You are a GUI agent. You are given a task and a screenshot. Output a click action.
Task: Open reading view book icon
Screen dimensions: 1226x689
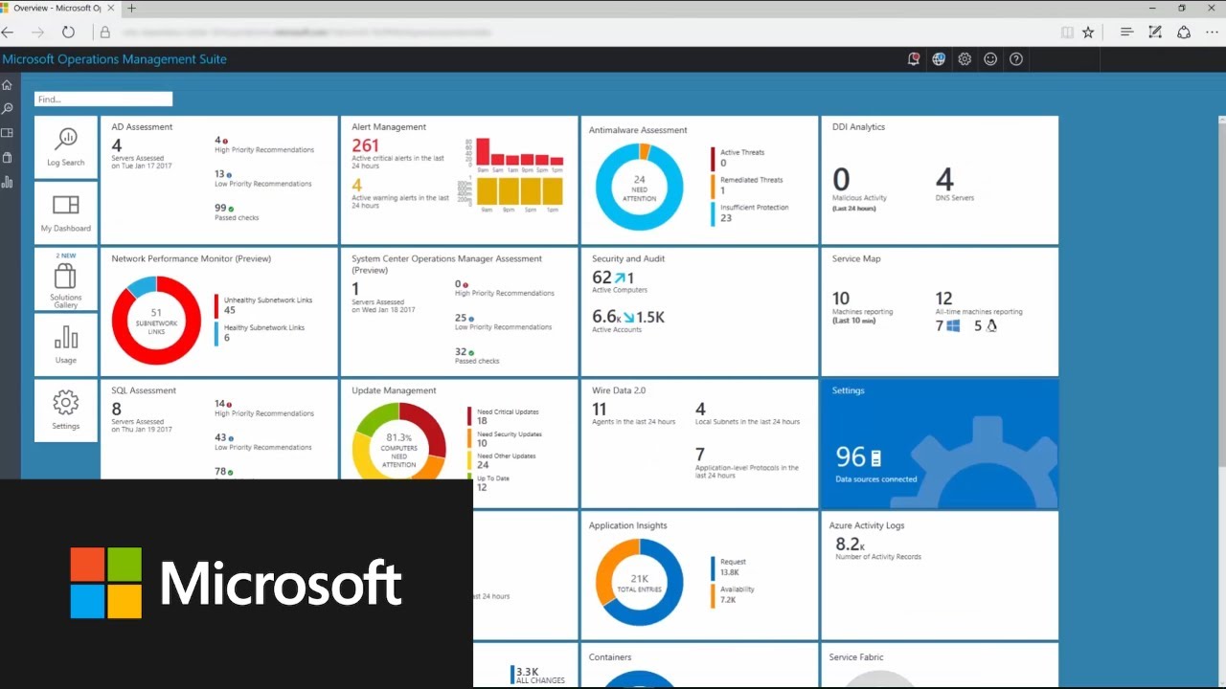(x=1067, y=32)
